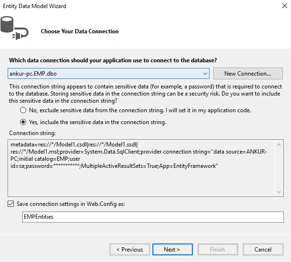
Task: Select the No, exclude sensitive data option
Action: click(x=23, y=110)
